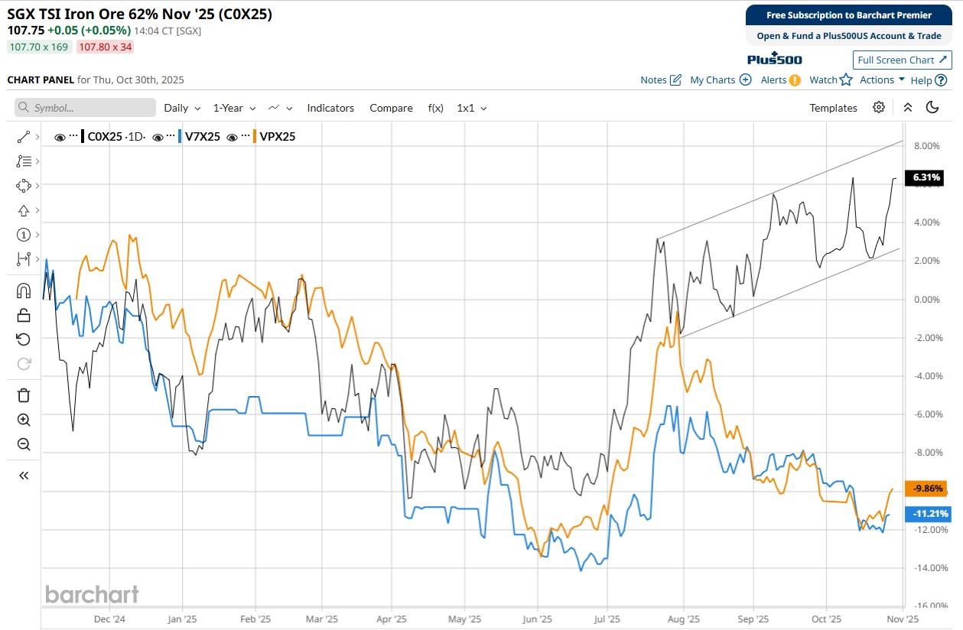The height and width of the screenshot is (630, 963).
Task: Undo the last chart action
Action: pyautogui.click(x=23, y=339)
